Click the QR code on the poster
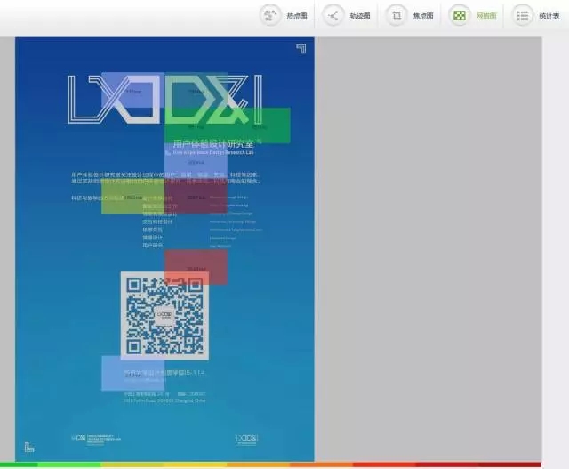 coord(164,316)
